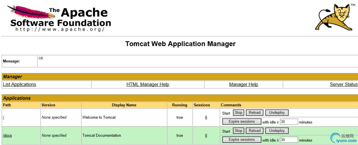Click "None specified" in the root row
The height and width of the screenshot is (145, 358).
pos(54,117)
